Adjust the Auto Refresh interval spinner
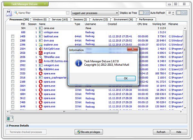193x140 pixels. 173,13
